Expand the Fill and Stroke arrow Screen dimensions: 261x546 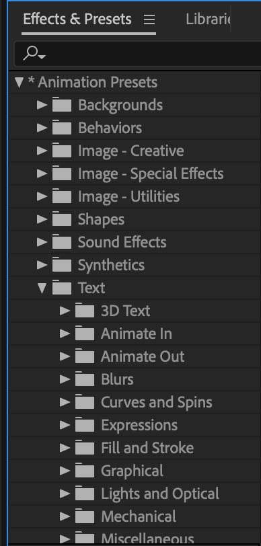pos(65,448)
